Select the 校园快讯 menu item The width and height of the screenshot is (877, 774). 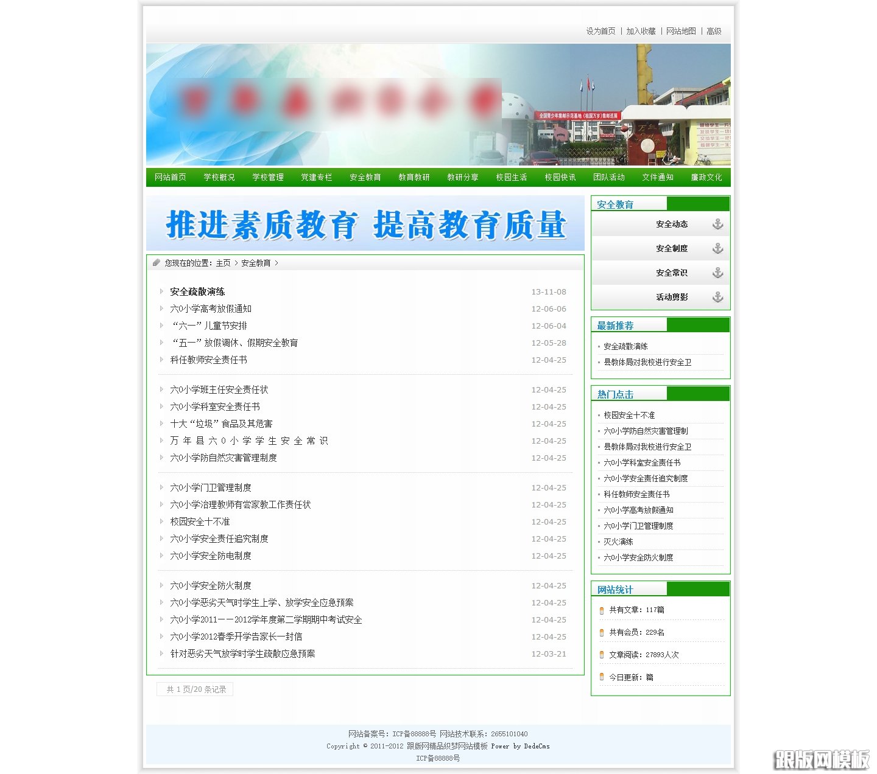click(x=560, y=177)
